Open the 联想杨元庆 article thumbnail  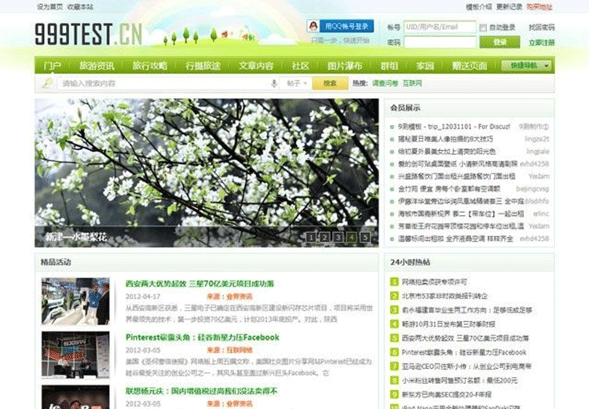[75, 397]
